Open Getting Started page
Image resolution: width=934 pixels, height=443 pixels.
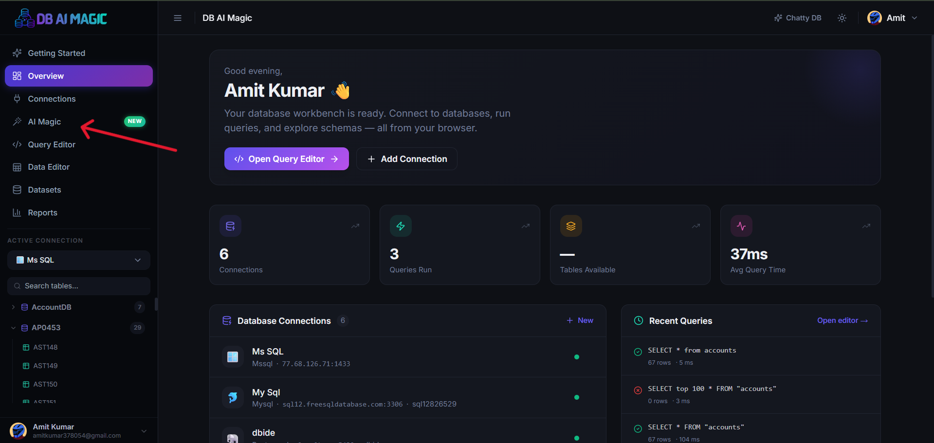coord(79,53)
